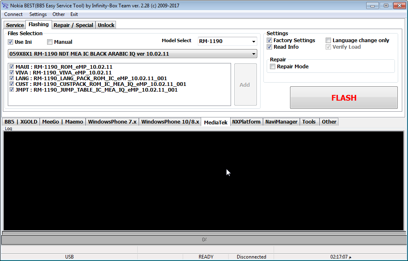
Task: Click MAUI : RM-1190_ROM_eMP_10.02.11 entry
Action: coord(64,67)
